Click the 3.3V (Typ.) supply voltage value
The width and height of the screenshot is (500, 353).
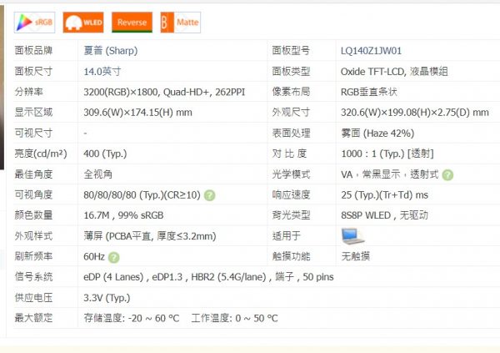[x=107, y=297]
